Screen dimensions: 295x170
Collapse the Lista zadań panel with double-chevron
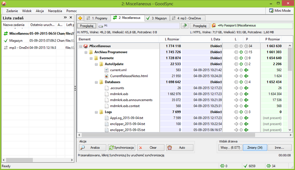click(x=65, y=18)
